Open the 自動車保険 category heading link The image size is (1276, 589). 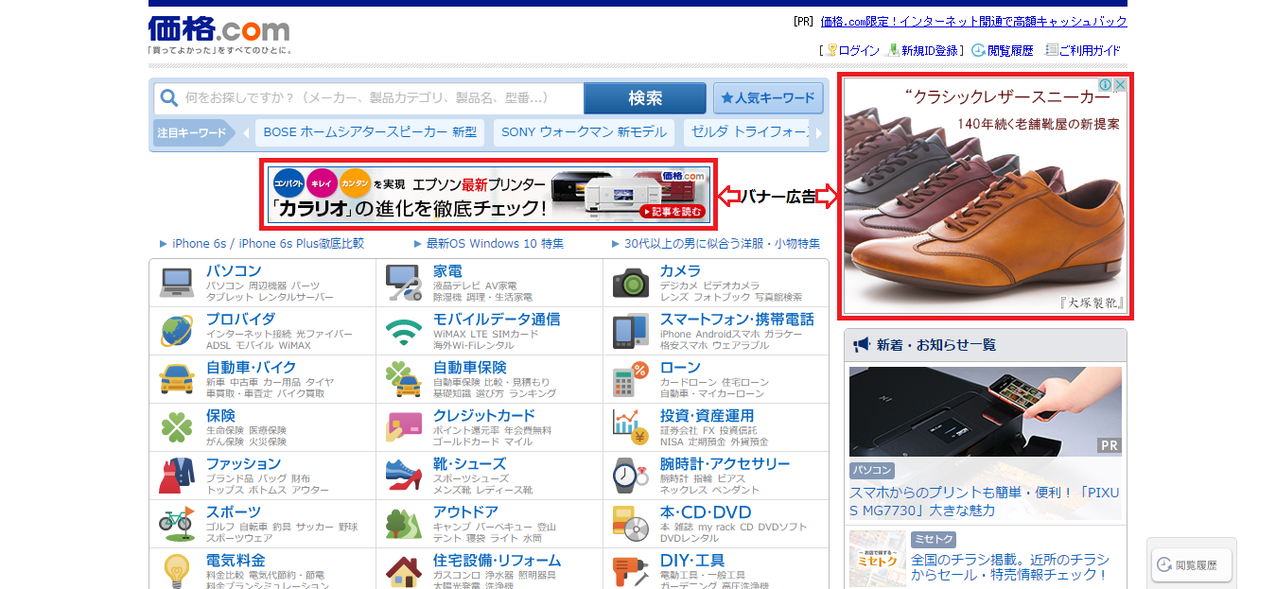[470, 368]
